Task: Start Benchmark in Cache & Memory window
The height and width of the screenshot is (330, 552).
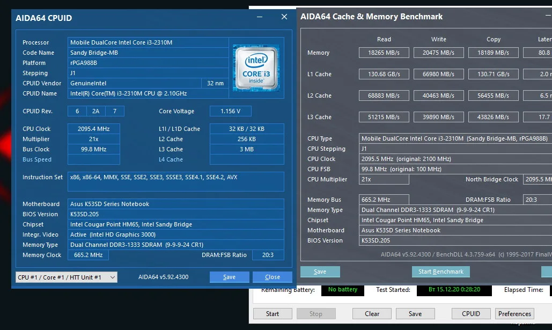Action: click(441, 272)
